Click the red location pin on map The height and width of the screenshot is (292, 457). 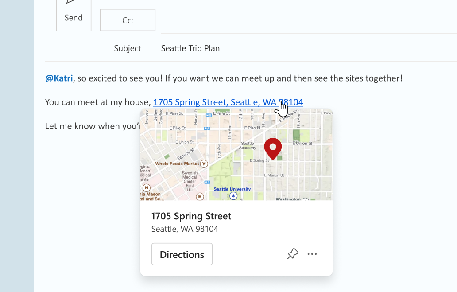[x=273, y=148]
